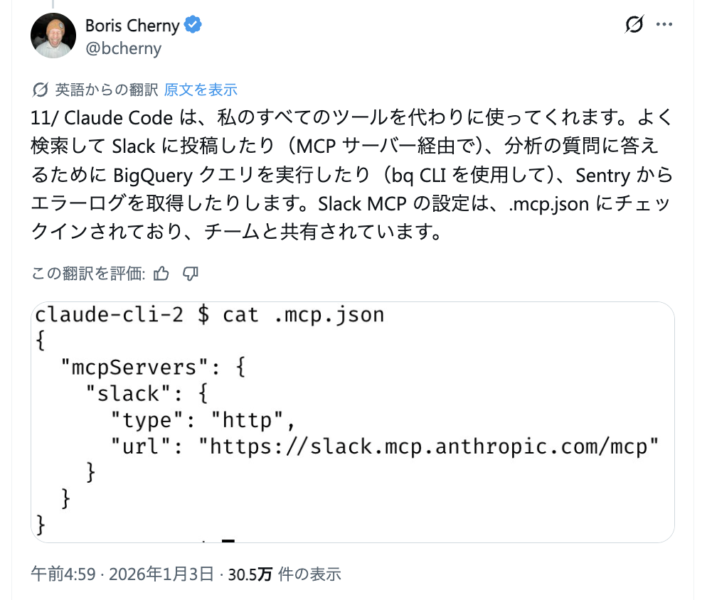Click Boris Cherny's profile avatar
The height and width of the screenshot is (600, 707).
53,34
